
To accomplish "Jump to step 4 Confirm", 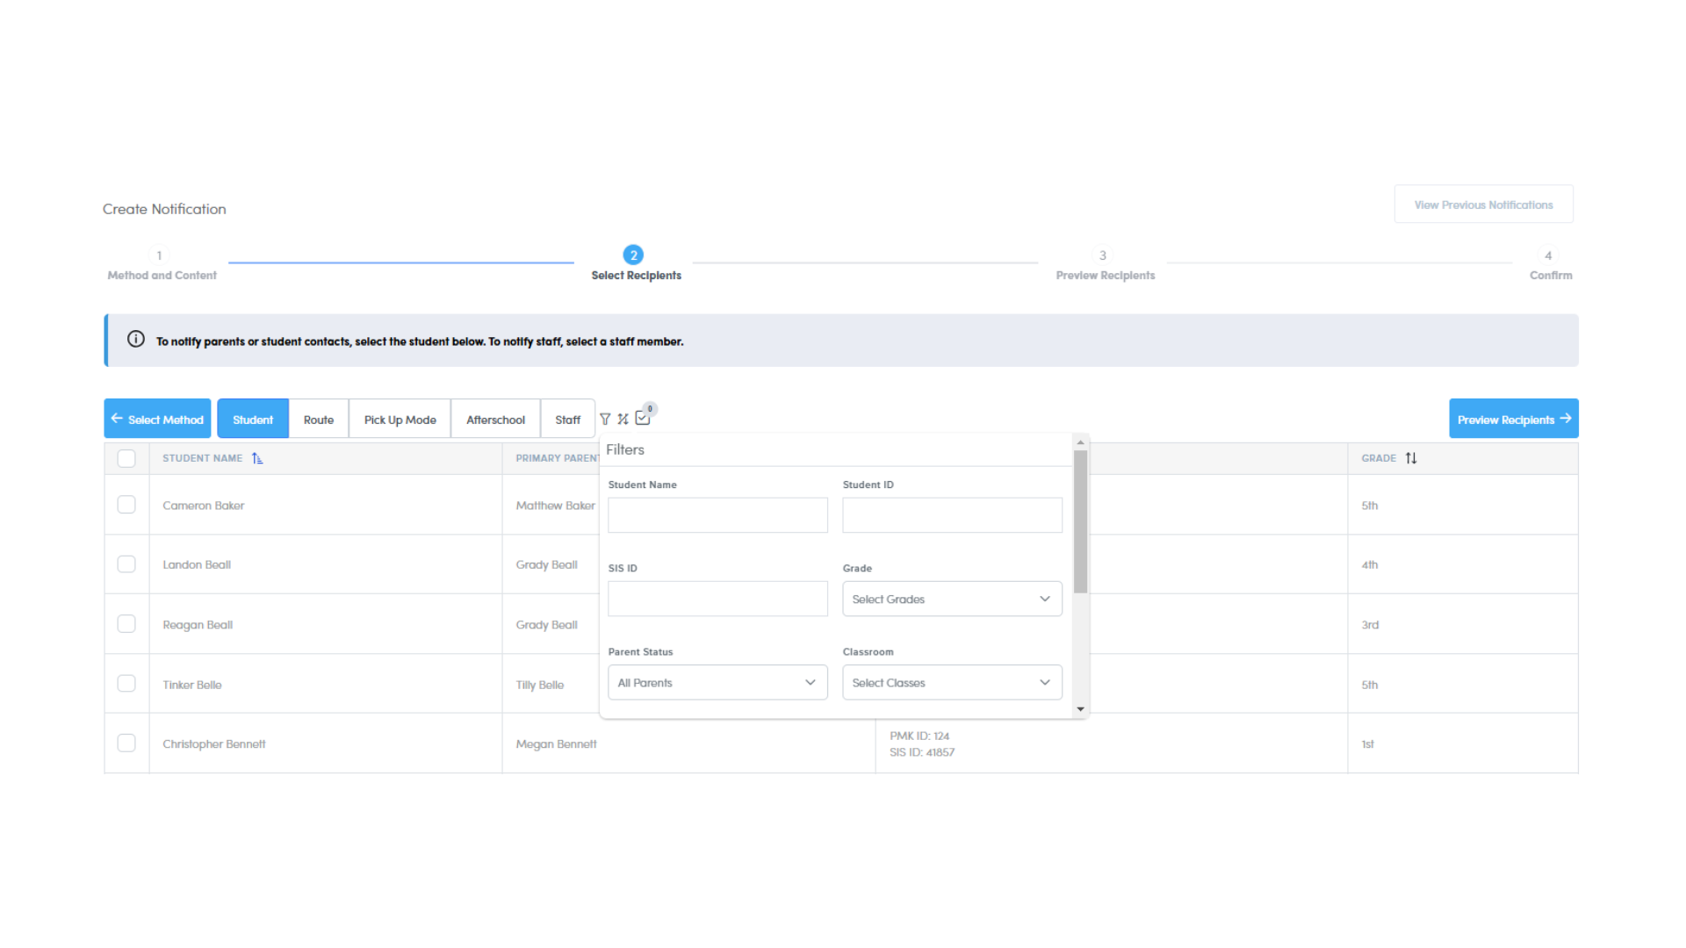I will coord(1550,265).
